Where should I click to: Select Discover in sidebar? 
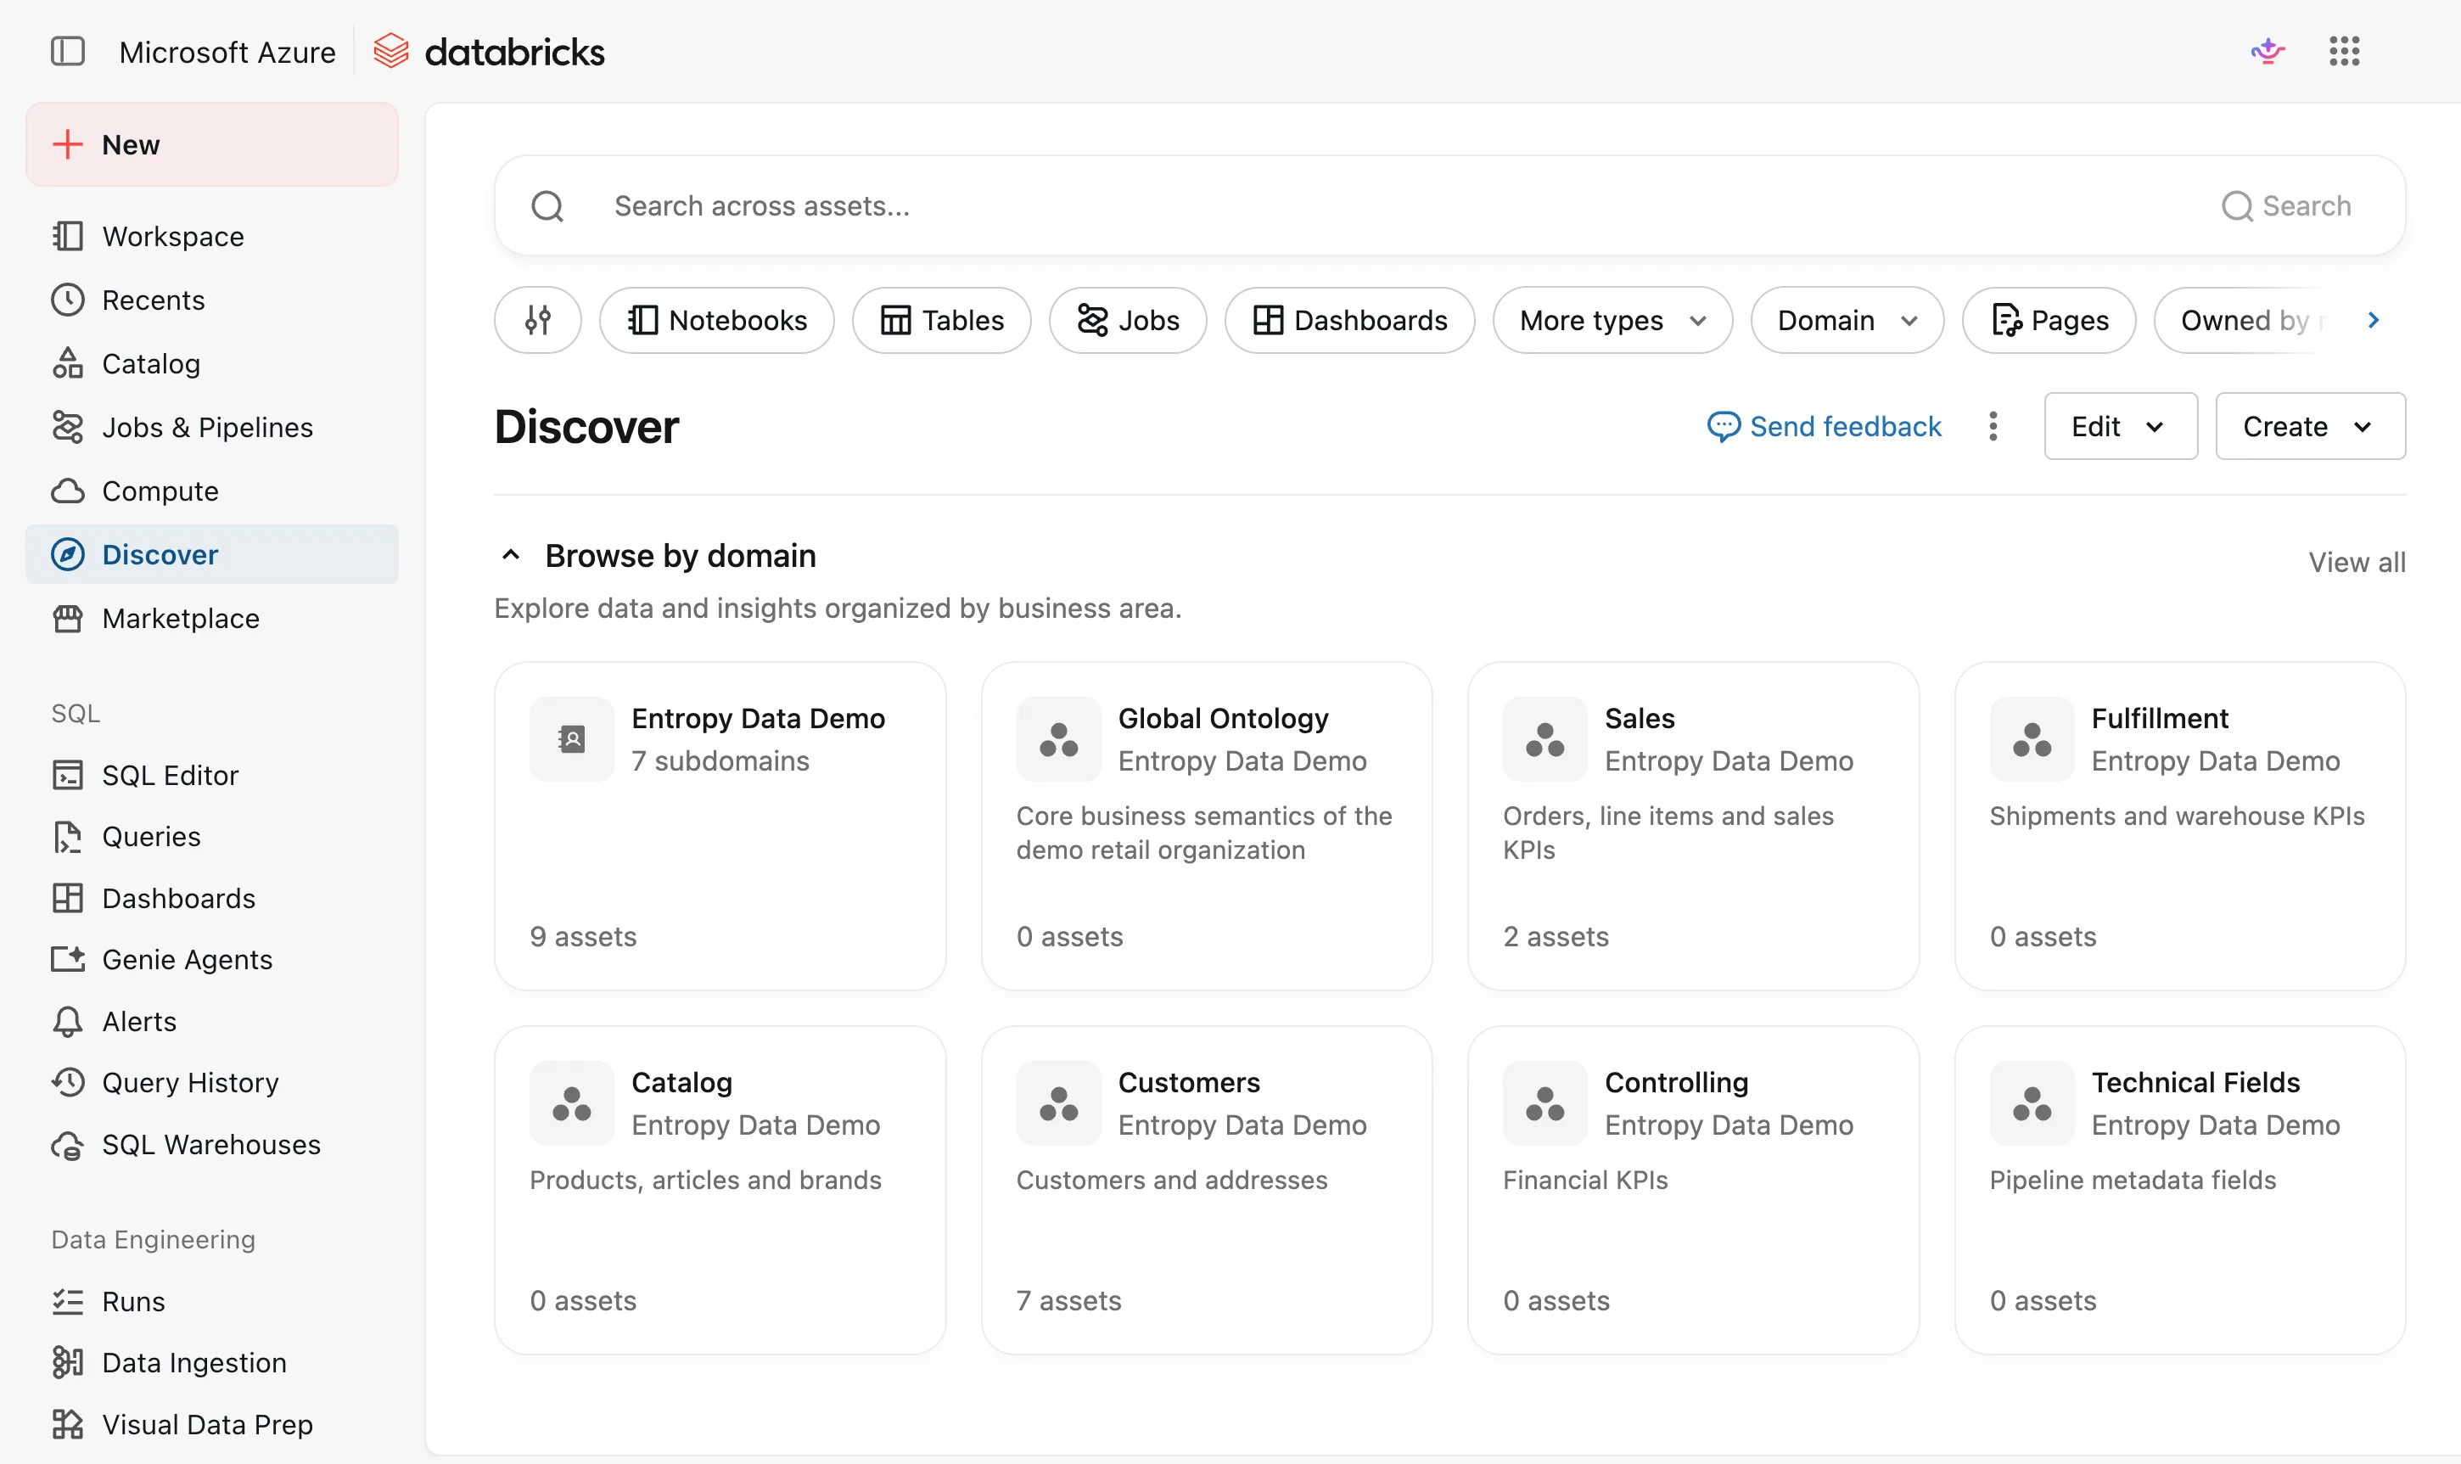(212, 554)
